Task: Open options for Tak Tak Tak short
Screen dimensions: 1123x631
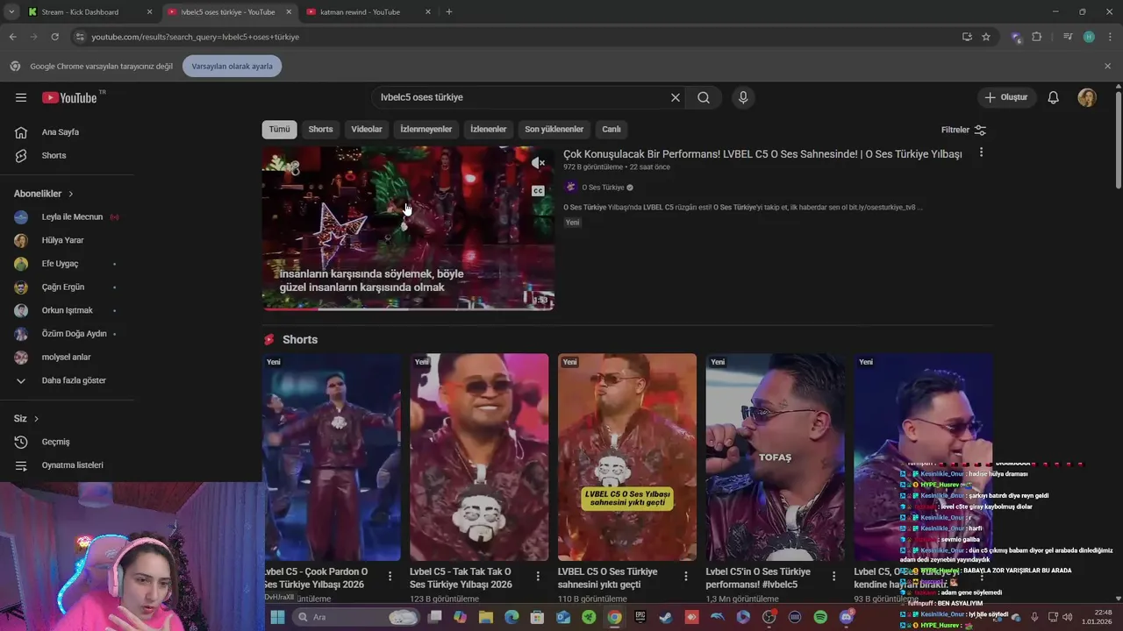Action: [x=538, y=577]
